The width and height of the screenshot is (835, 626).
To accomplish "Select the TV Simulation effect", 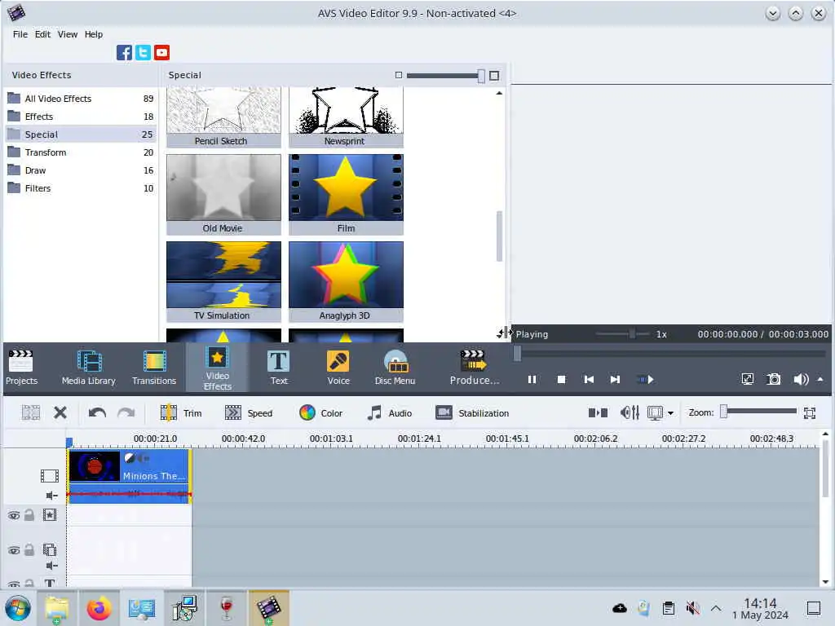I will coord(223,281).
